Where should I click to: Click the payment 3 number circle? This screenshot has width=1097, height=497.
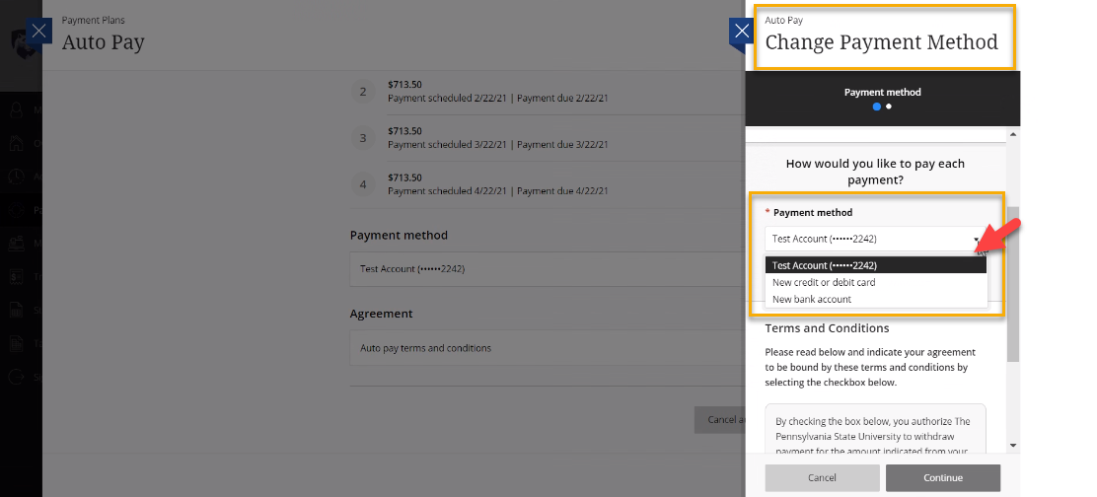[362, 138]
